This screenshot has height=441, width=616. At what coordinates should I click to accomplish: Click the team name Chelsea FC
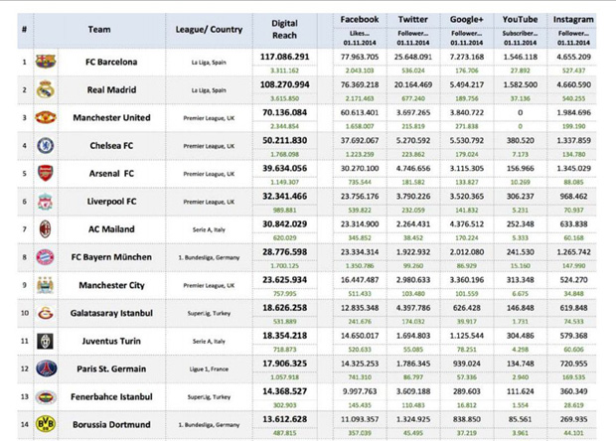[111, 146]
